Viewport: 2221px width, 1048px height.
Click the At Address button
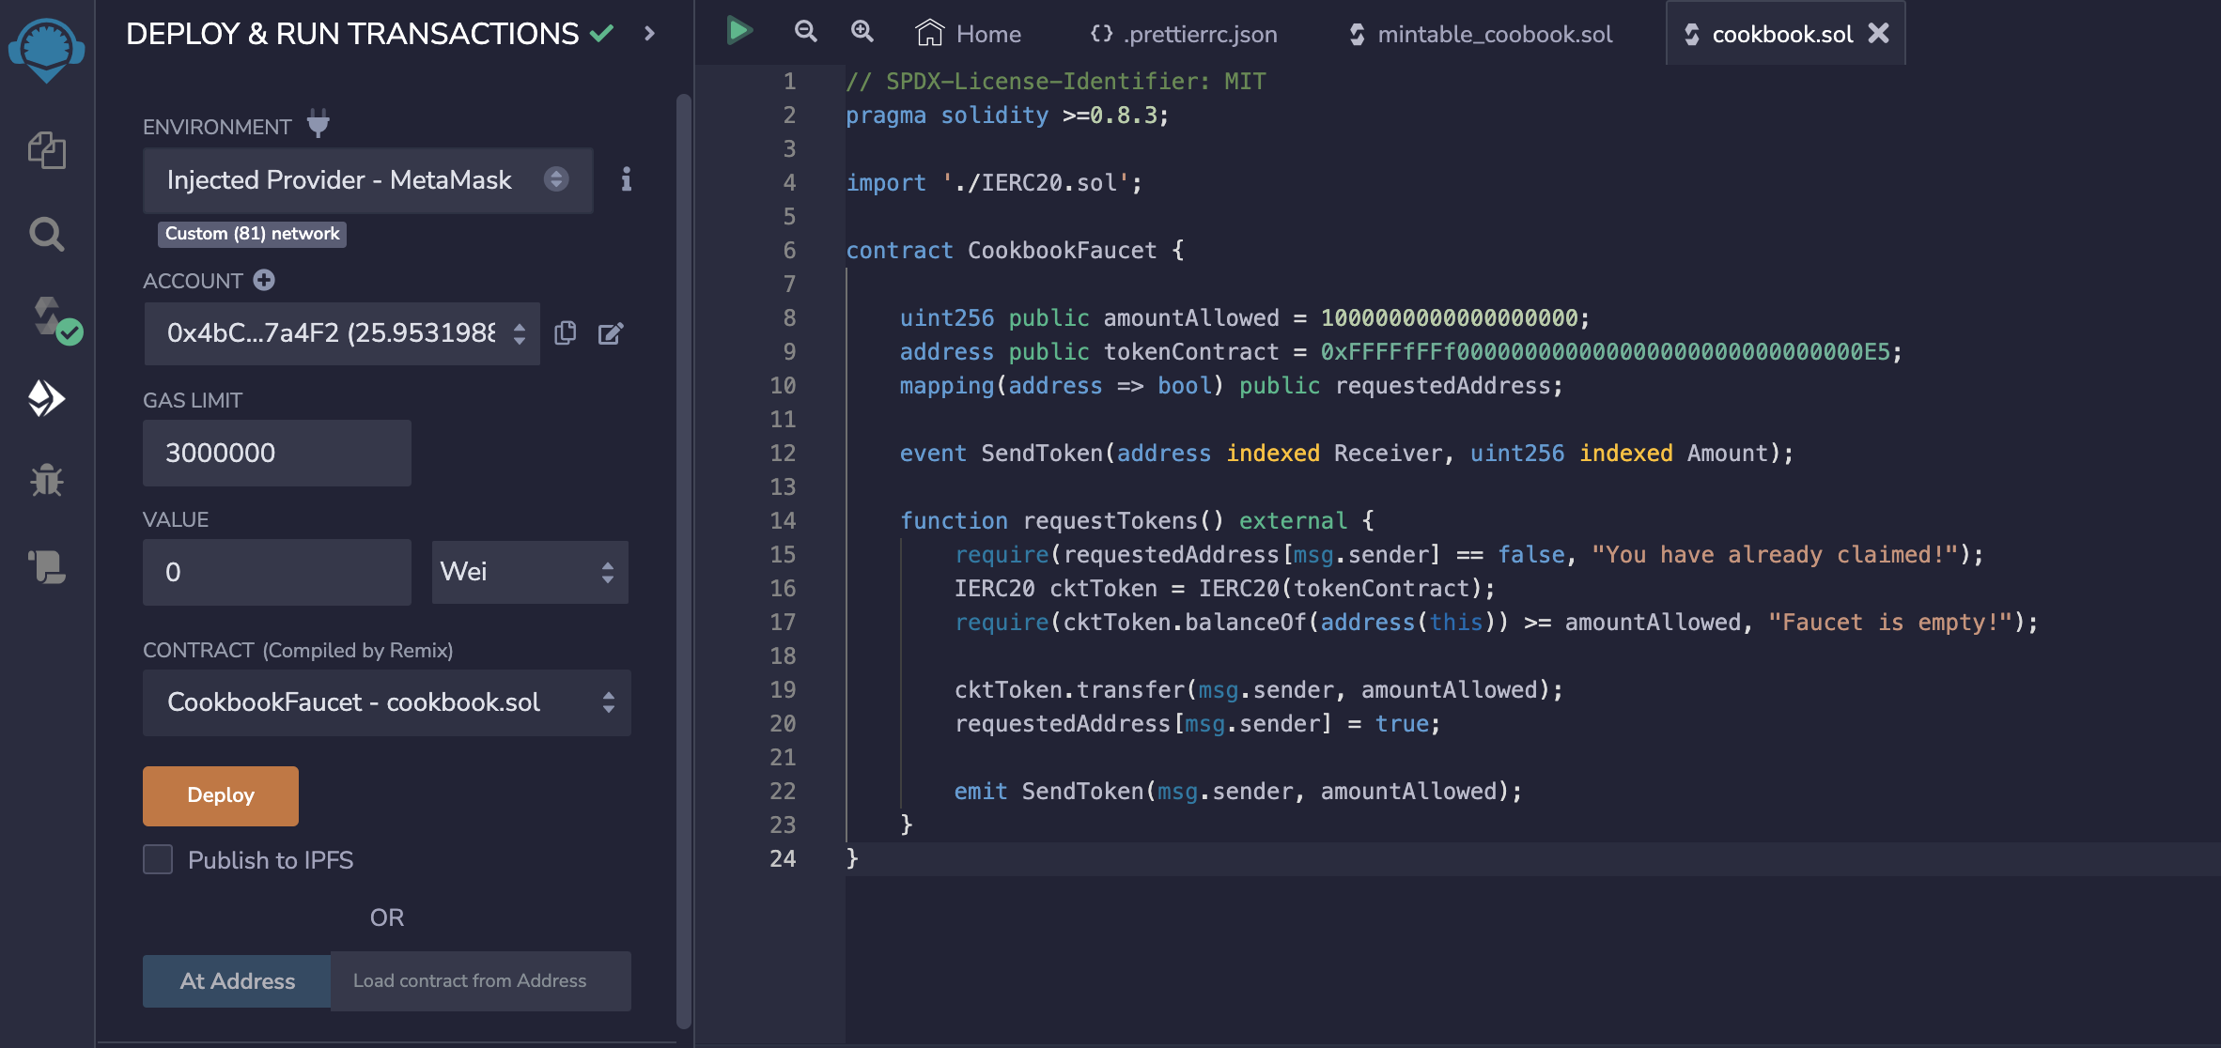(x=237, y=981)
